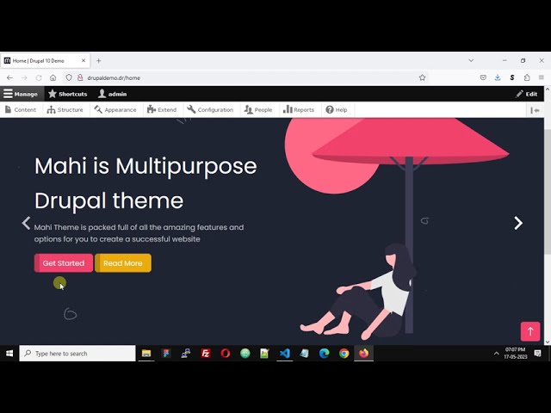Go to next slide arrow
The width and height of the screenshot is (551, 413).
coord(518,223)
